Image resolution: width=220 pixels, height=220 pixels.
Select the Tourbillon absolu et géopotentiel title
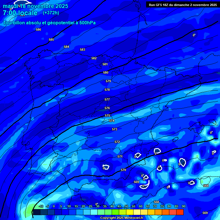49,23
